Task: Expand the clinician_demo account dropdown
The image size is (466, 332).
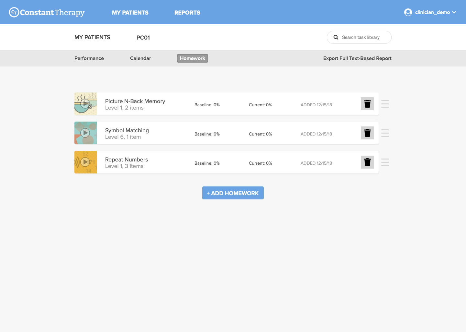Action: 454,12
